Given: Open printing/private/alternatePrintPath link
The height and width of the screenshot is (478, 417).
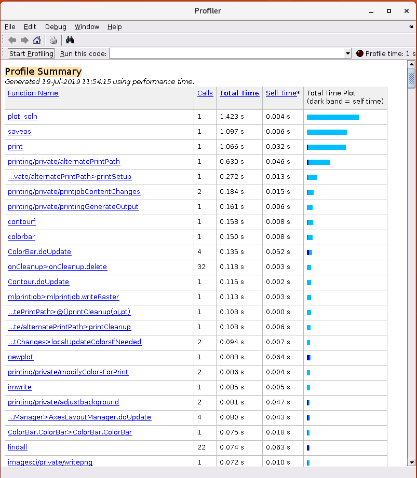Looking at the screenshot, I should [64, 162].
